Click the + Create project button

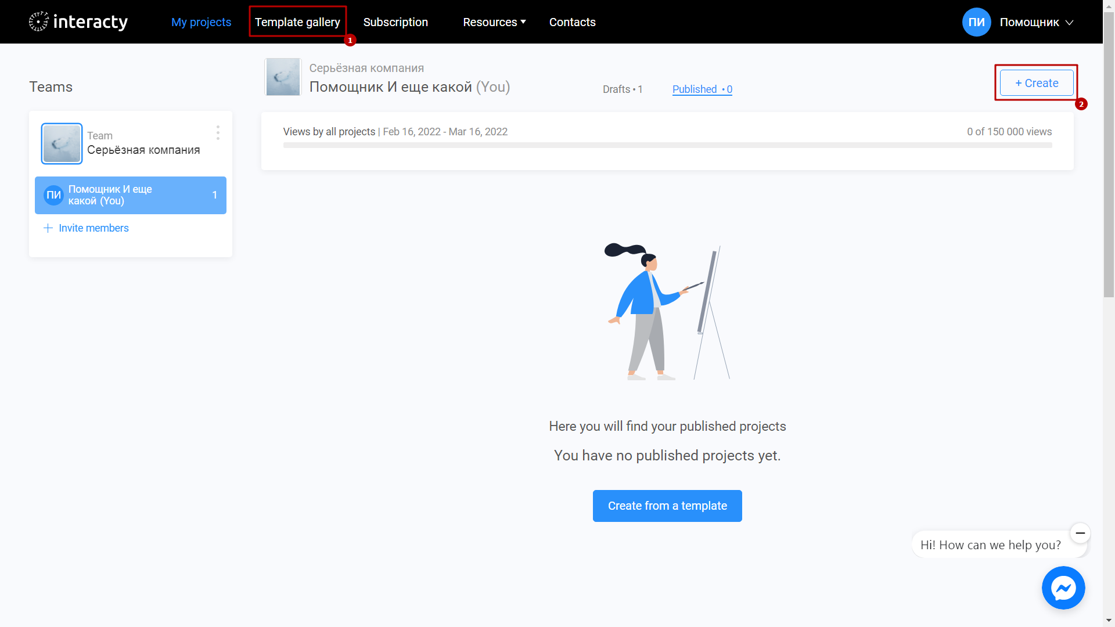[1036, 82]
